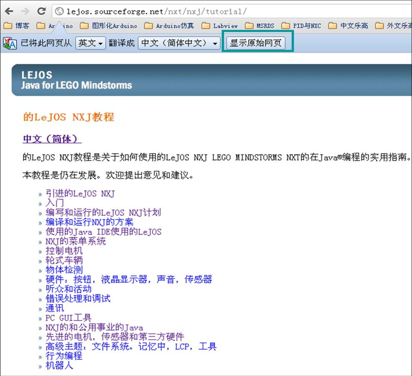Open the 行为编程 link
The image size is (412, 376).
pos(64,356)
